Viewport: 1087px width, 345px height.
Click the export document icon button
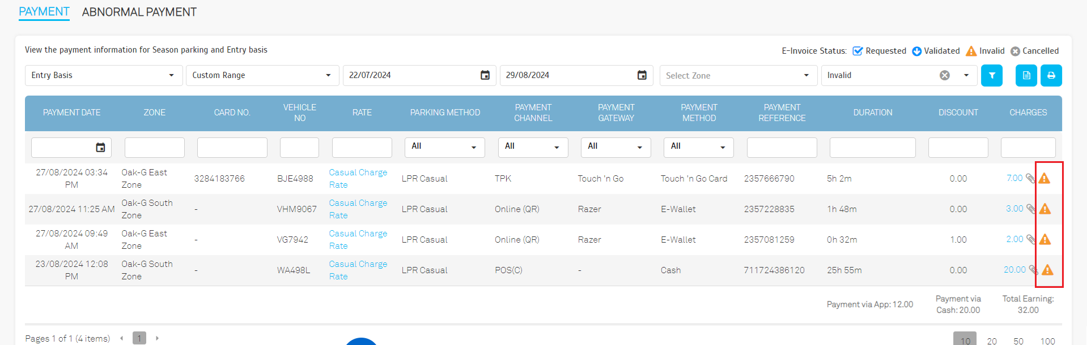click(1026, 76)
